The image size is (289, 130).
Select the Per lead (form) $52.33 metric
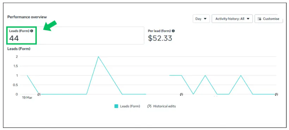click(161, 35)
